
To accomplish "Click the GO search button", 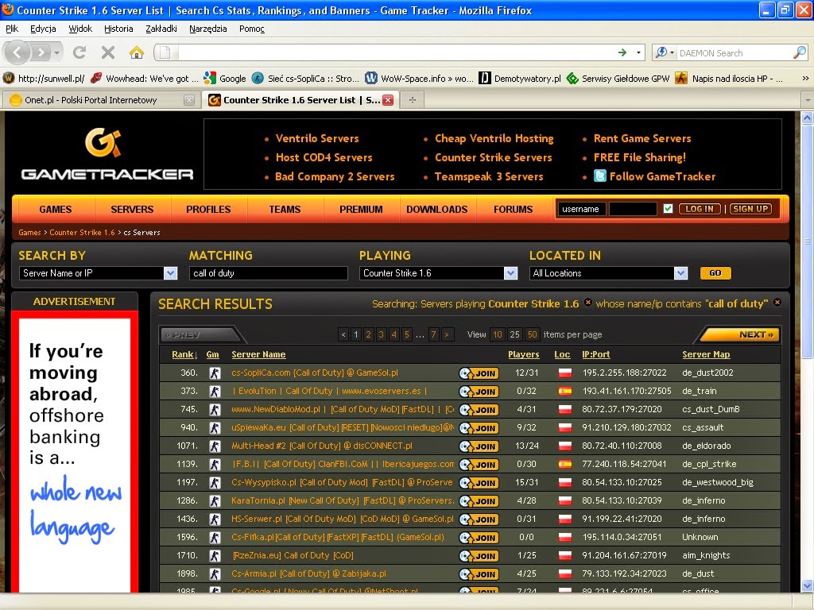I will tap(715, 273).
